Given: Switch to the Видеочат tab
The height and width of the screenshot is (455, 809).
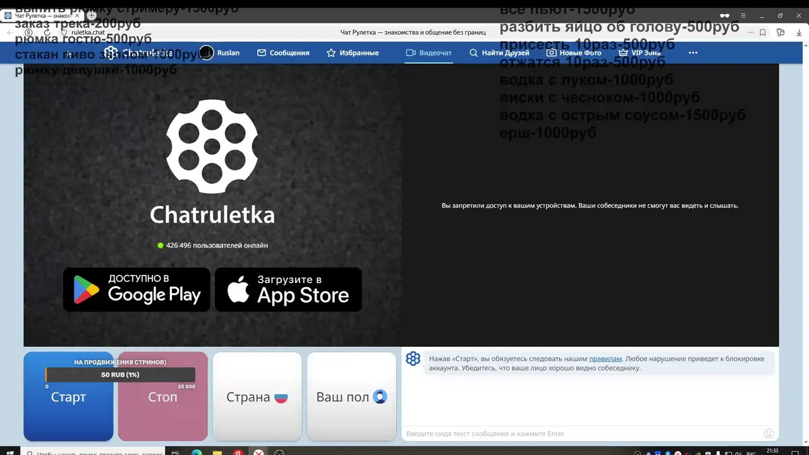Looking at the screenshot, I should pos(429,52).
